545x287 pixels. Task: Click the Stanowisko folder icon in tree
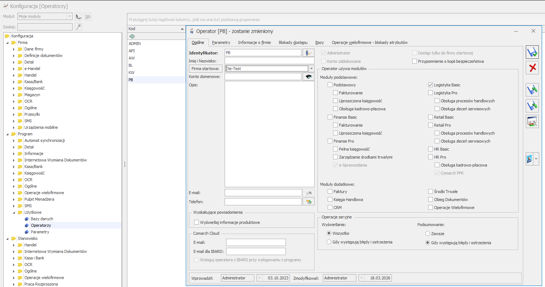click(14, 238)
